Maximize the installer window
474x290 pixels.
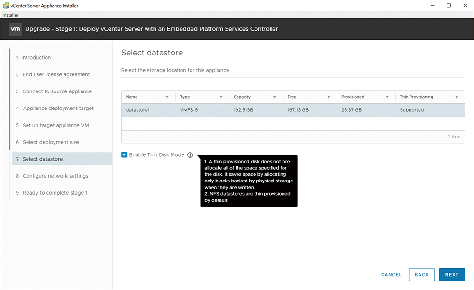point(449,5)
